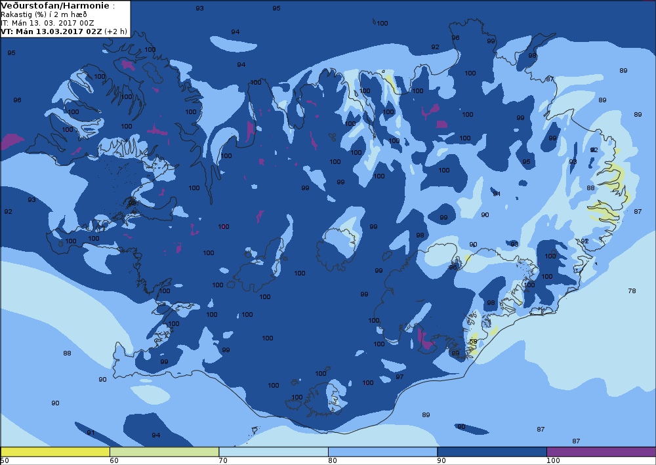Screen dimensions: 656x465
Task: Click the humidity value 78 on the map
Action: pos(632,291)
